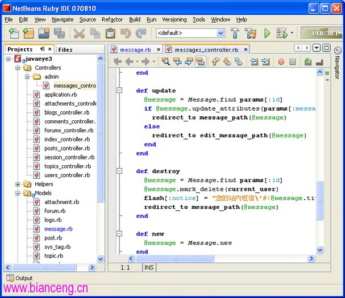Image resolution: width=345 pixels, height=298 pixels.
Task: Toggle Highlight Search in editor toolbar
Action: [201, 62]
